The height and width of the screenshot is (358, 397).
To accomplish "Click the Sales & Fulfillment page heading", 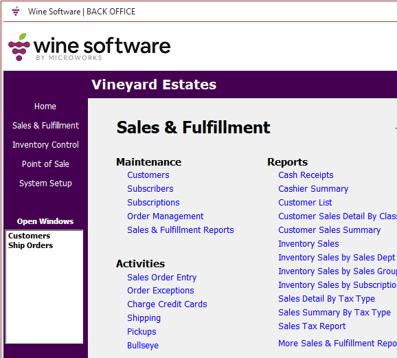I will (193, 127).
